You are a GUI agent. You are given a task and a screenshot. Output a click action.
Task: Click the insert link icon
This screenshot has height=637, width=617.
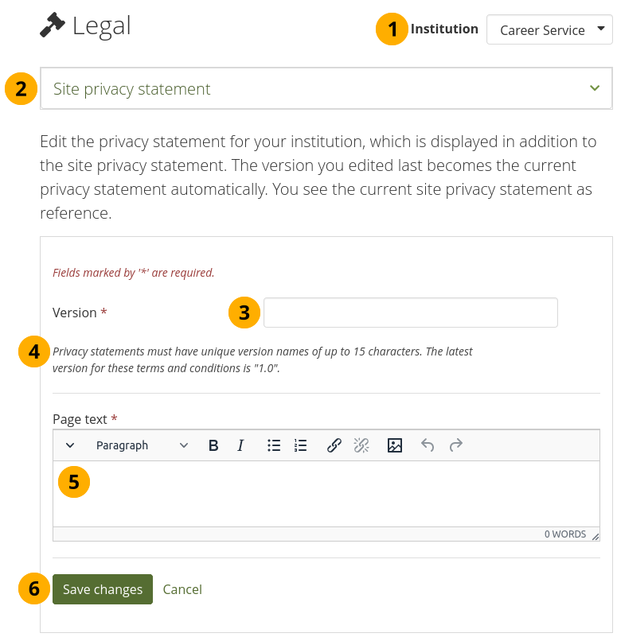(x=334, y=445)
